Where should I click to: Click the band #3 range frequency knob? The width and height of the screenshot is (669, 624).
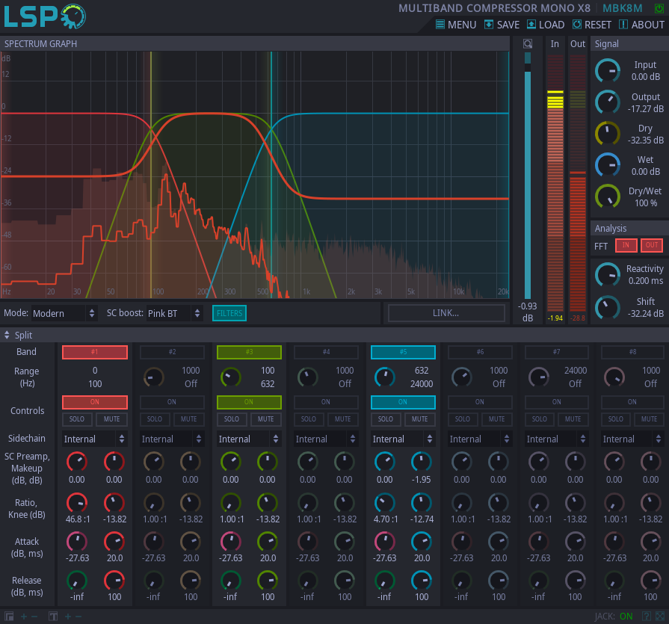[x=231, y=377]
